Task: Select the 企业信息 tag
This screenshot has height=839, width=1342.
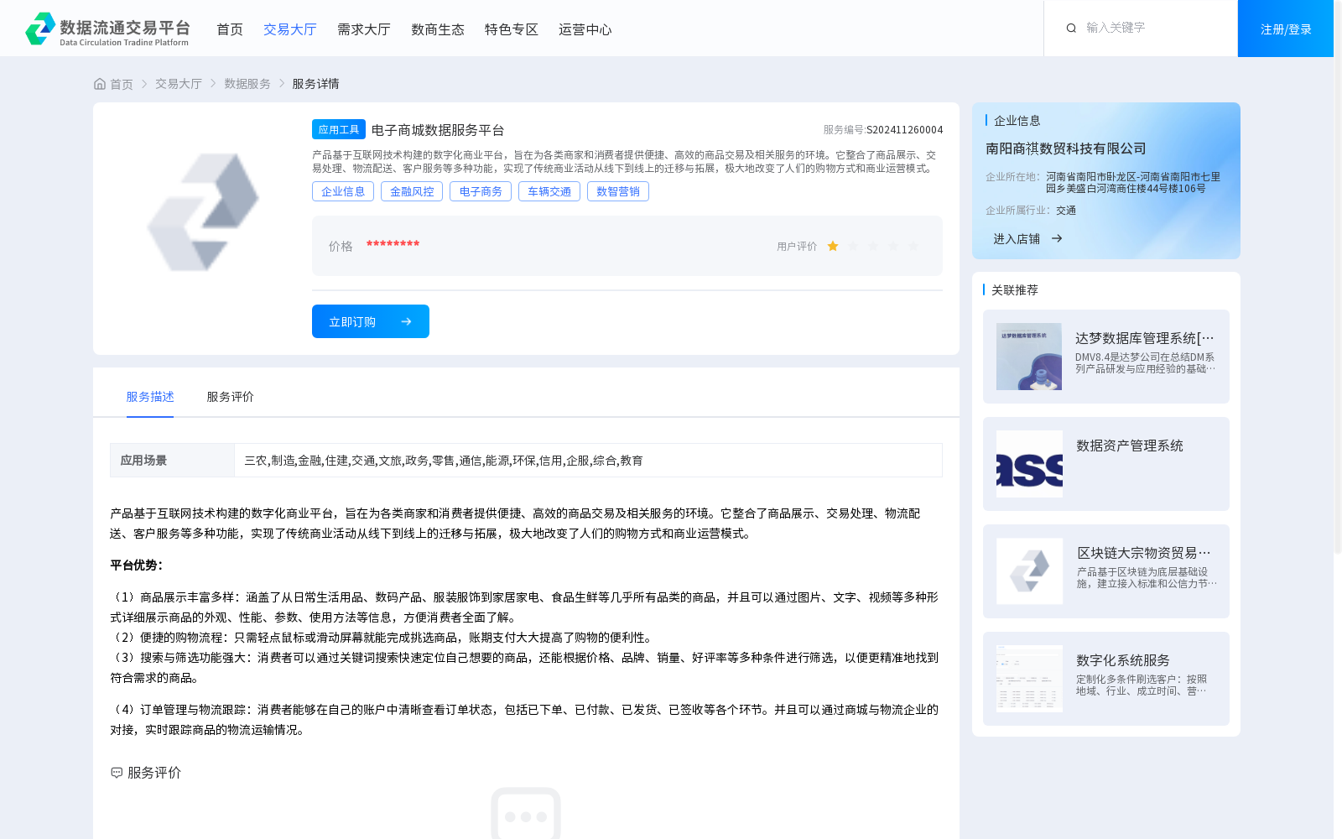Action: pos(343,191)
